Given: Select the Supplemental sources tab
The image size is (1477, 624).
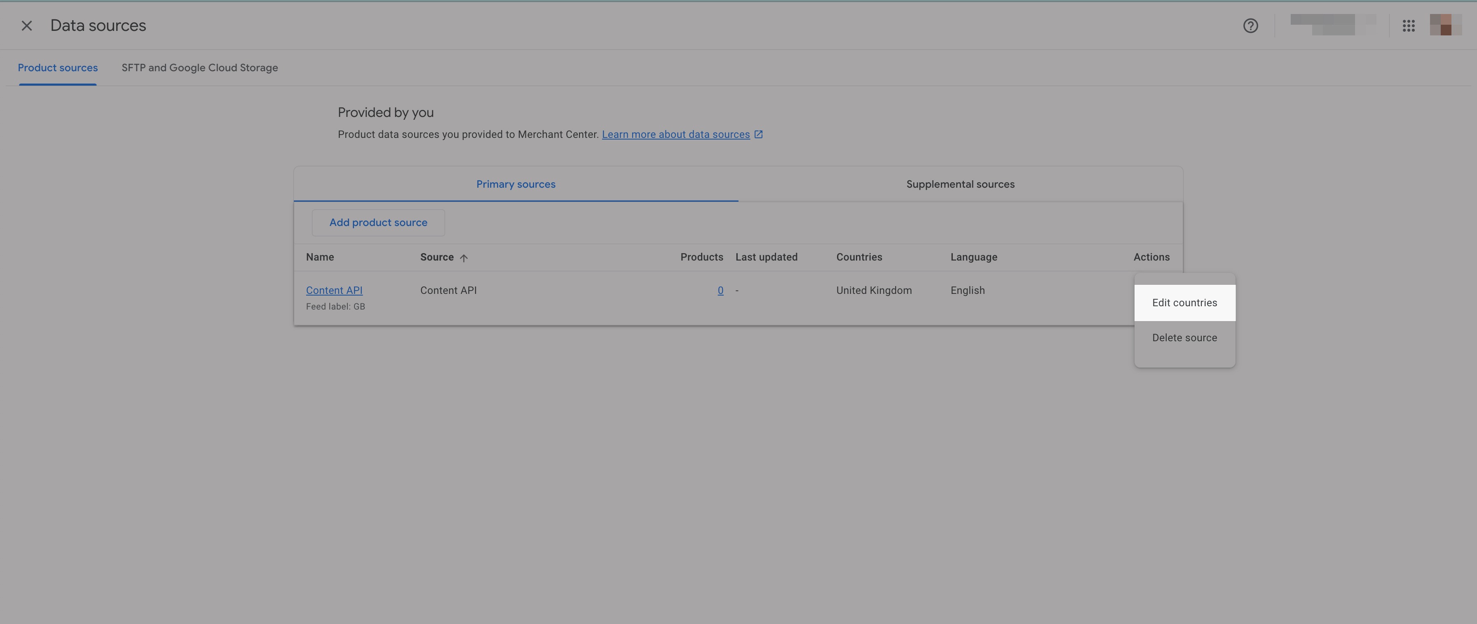Looking at the screenshot, I should [x=960, y=184].
